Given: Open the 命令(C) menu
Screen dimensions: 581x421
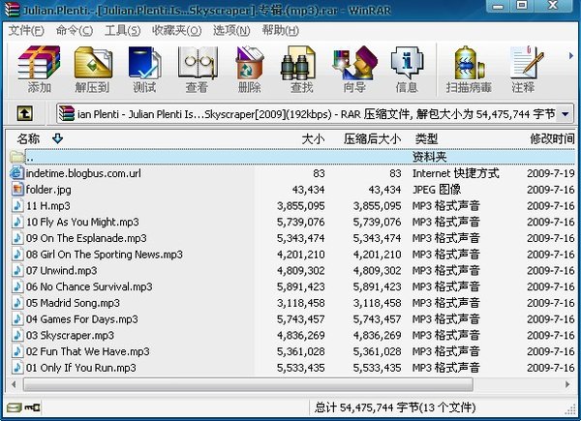Looking at the screenshot, I should coord(75,30).
